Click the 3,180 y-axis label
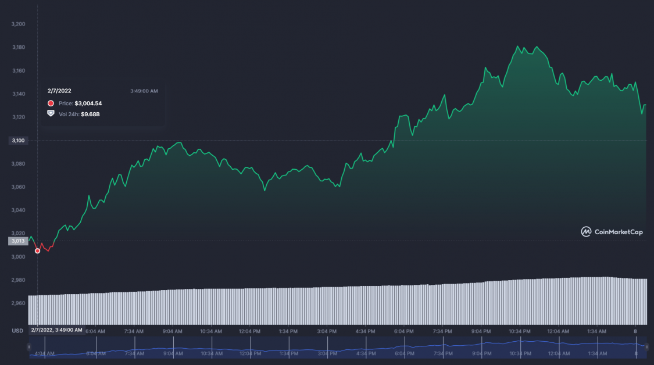The height and width of the screenshot is (365, 654). click(19, 48)
